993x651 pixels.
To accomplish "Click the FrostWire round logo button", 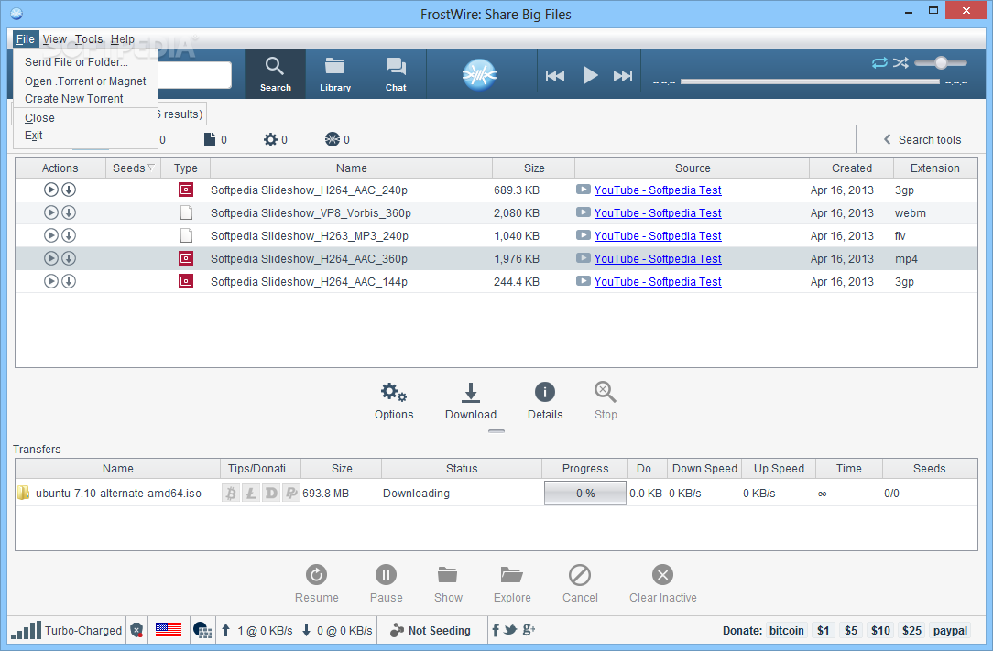I will coord(479,75).
